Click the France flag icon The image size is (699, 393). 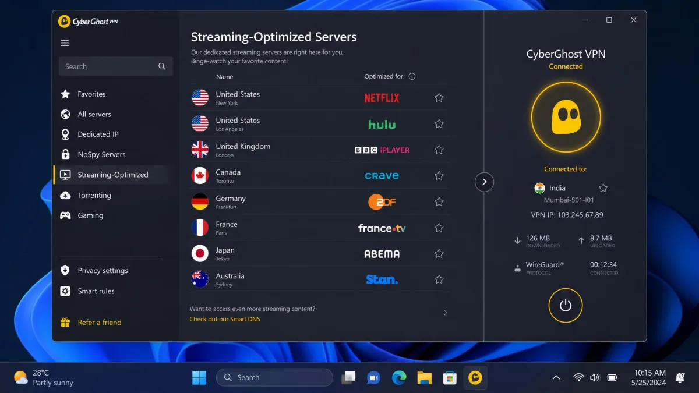click(x=200, y=228)
